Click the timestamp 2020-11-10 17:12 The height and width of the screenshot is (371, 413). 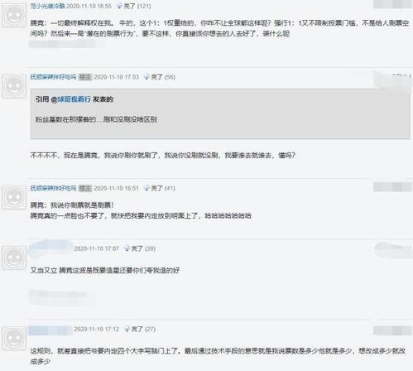[x=96, y=329]
